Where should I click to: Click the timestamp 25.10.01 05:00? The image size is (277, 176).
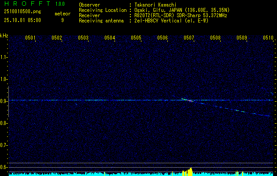coord(22,20)
